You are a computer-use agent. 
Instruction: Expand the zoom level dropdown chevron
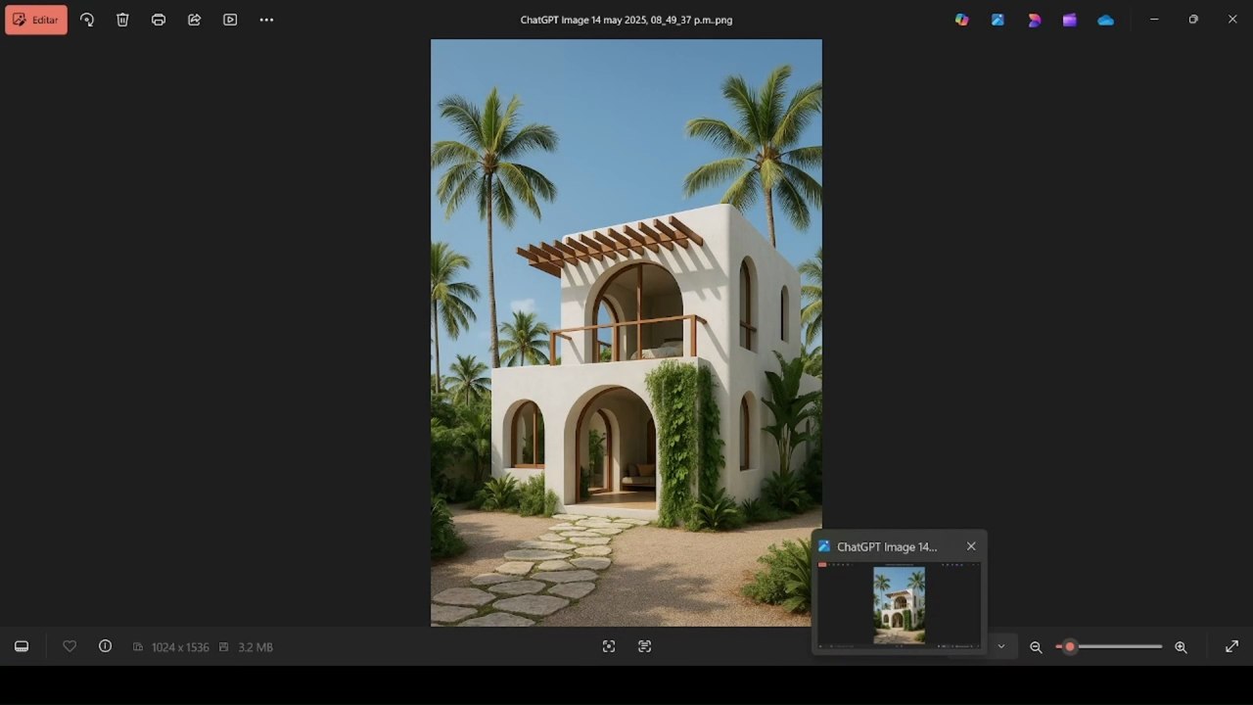(x=1000, y=646)
